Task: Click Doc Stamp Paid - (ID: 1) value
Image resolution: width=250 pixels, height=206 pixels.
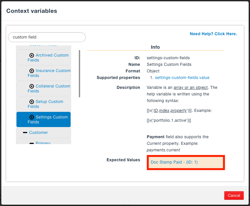Action: click(174, 162)
